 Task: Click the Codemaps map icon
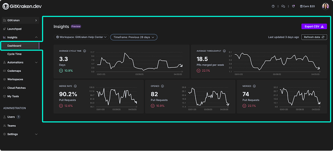pos(5,71)
